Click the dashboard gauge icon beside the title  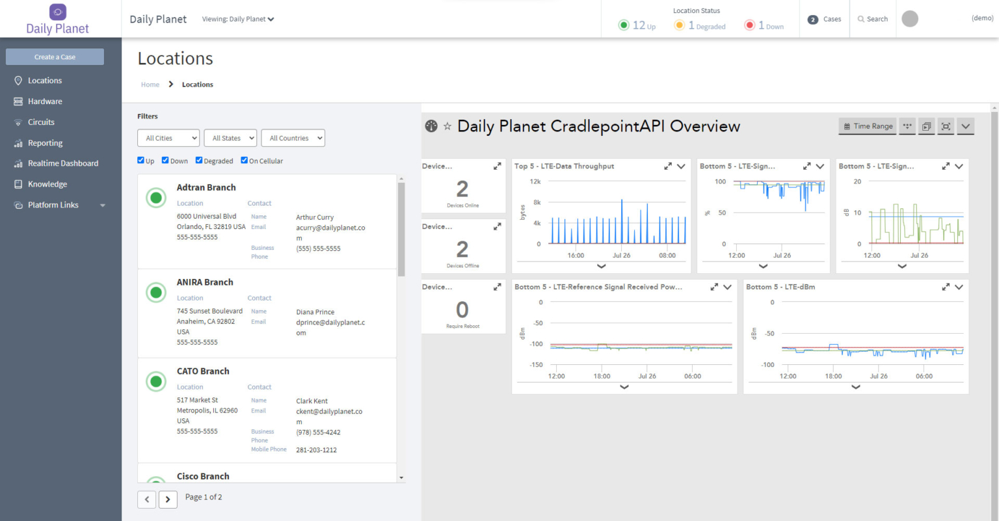pyautogui.click(x=431, y=126)
